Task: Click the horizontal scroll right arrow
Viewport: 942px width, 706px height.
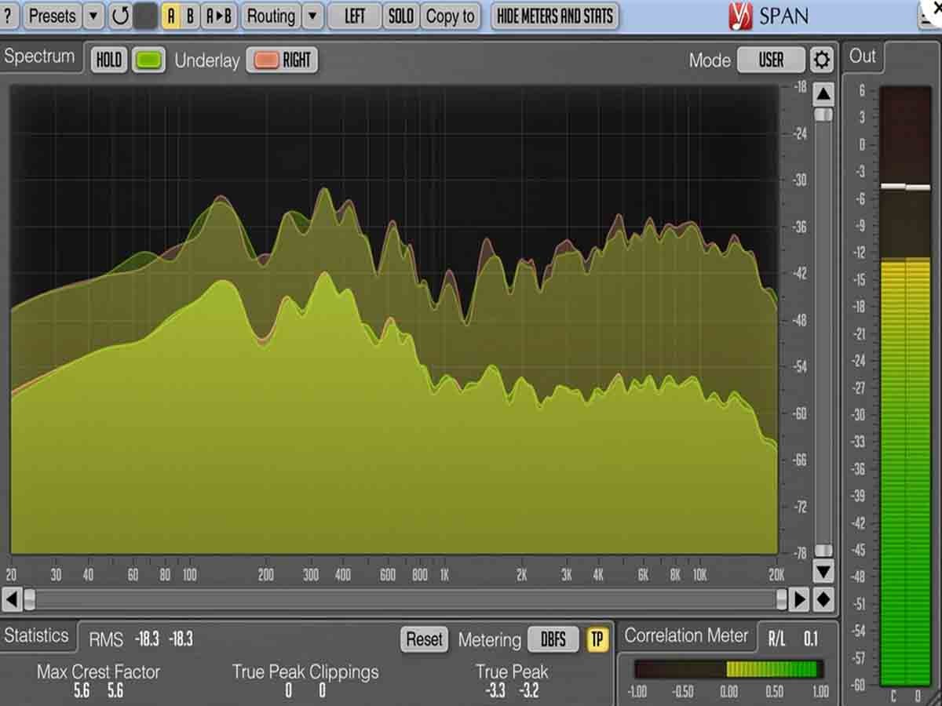Action: click(x=799, y=600)
